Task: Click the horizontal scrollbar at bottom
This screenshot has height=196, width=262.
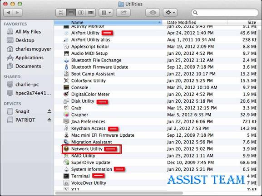Action: click(x=119, y=193)
